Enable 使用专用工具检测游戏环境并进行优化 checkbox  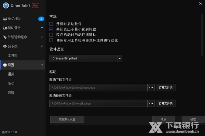coord(51,40)
